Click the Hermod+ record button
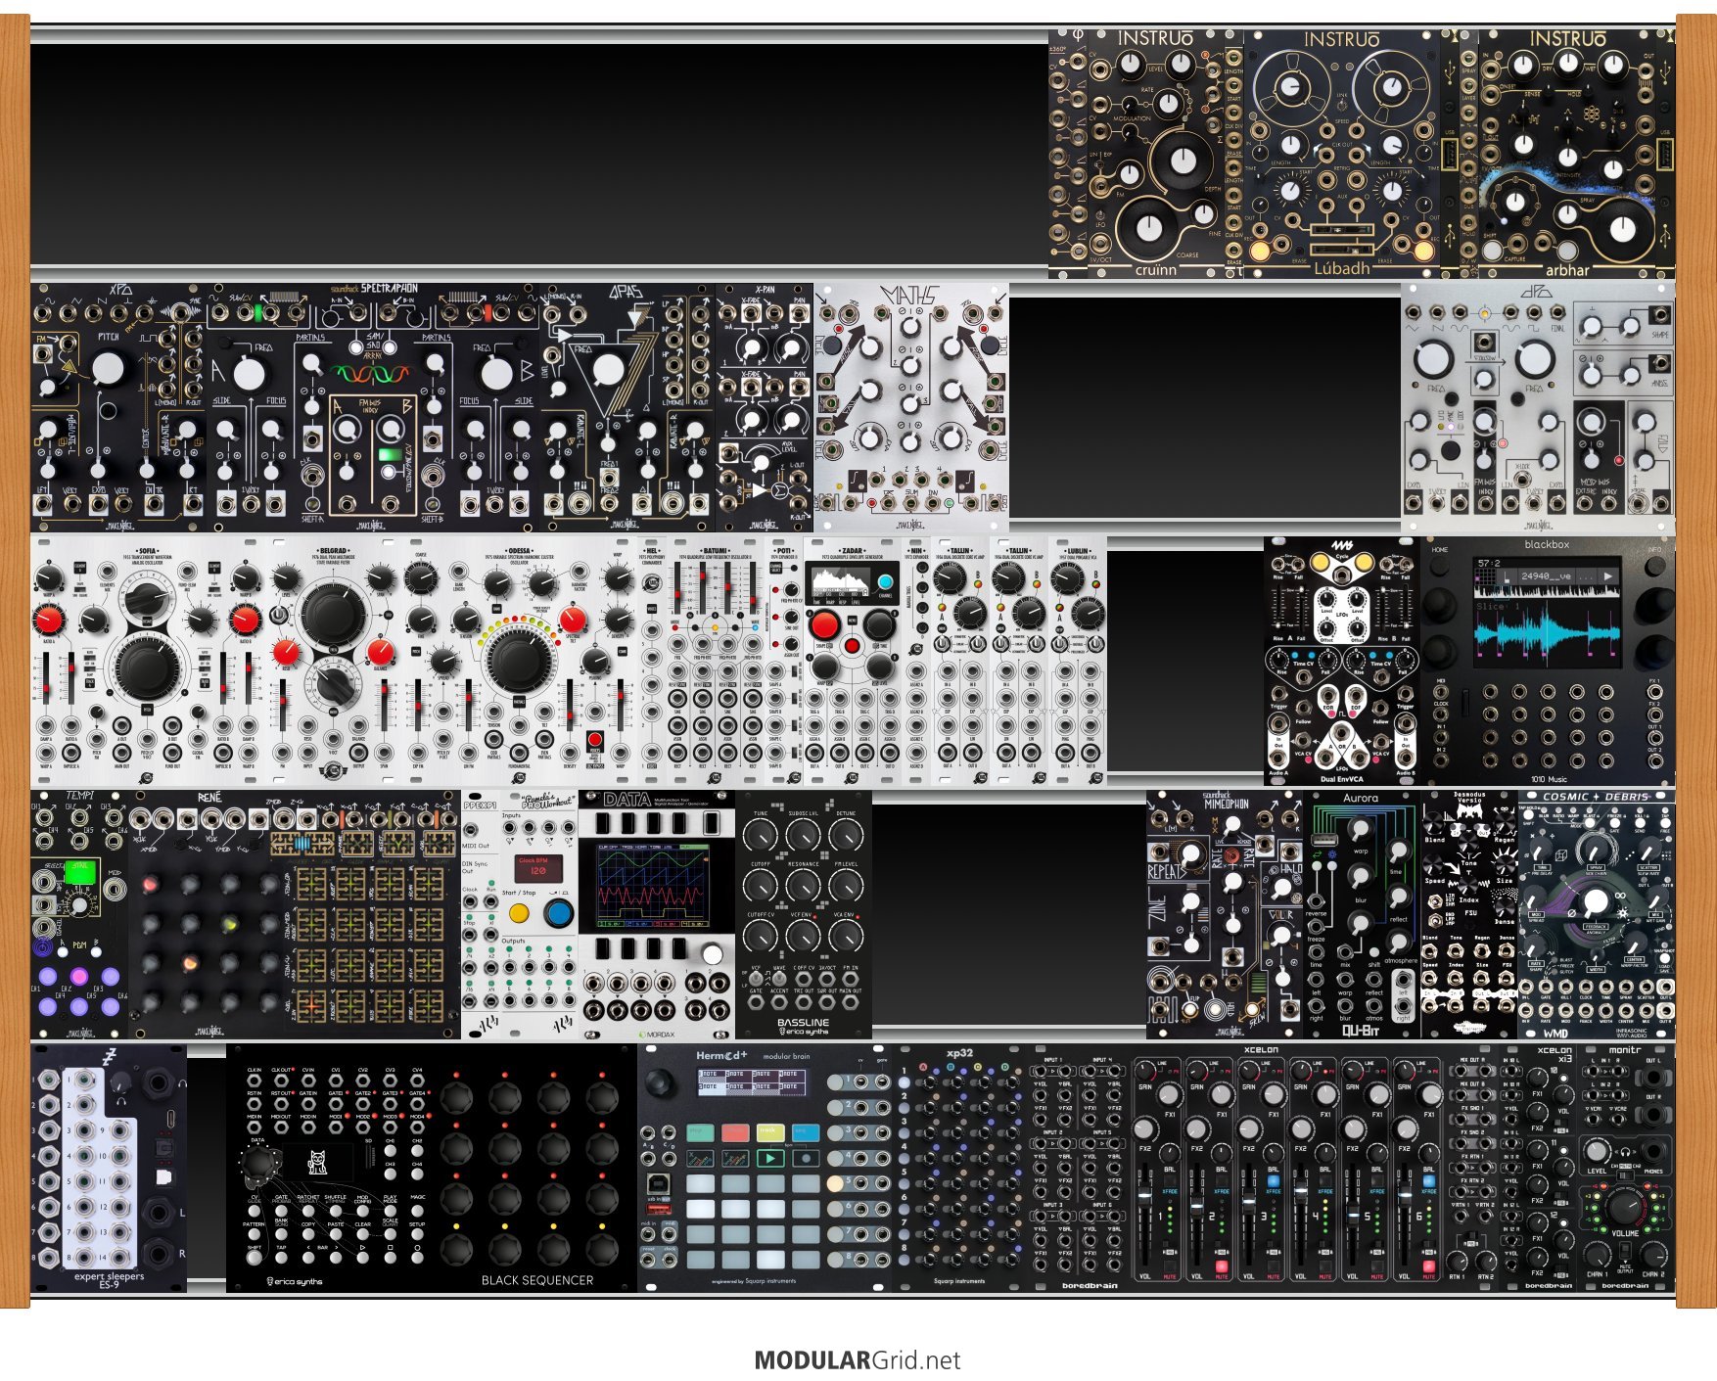1717x1381 pixels. click(x=806, y=1158)
